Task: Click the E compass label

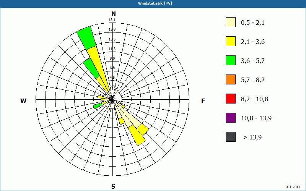Action: pos(203,101)
